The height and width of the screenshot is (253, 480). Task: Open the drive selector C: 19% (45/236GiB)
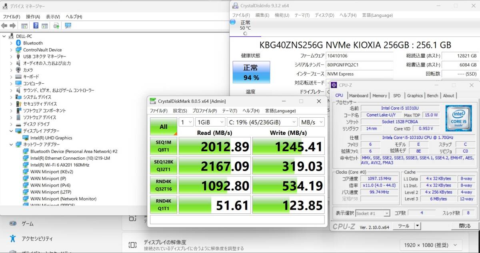(x=262, y=122)
